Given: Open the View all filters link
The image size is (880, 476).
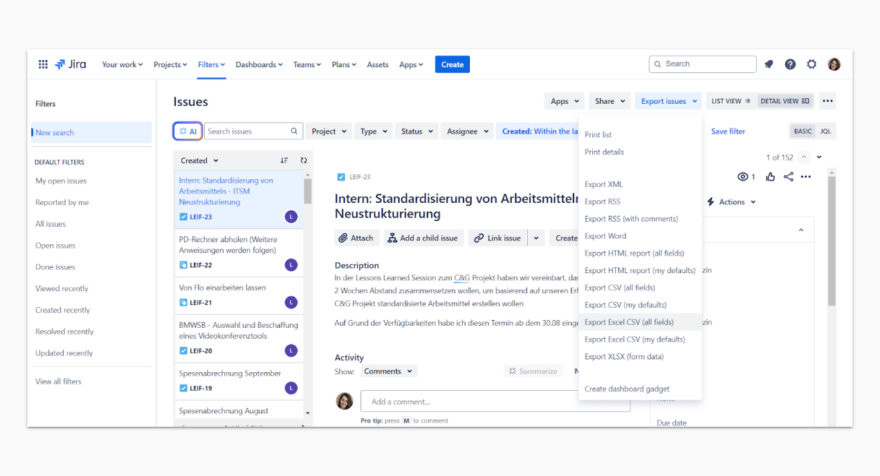Looking at the screenshot, I should [59, 381].
